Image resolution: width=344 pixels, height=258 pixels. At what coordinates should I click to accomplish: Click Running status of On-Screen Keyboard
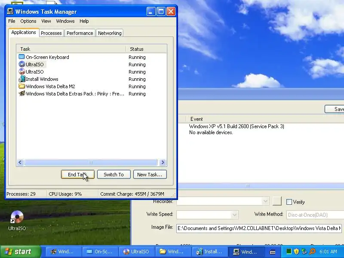(x=137, y=57)
